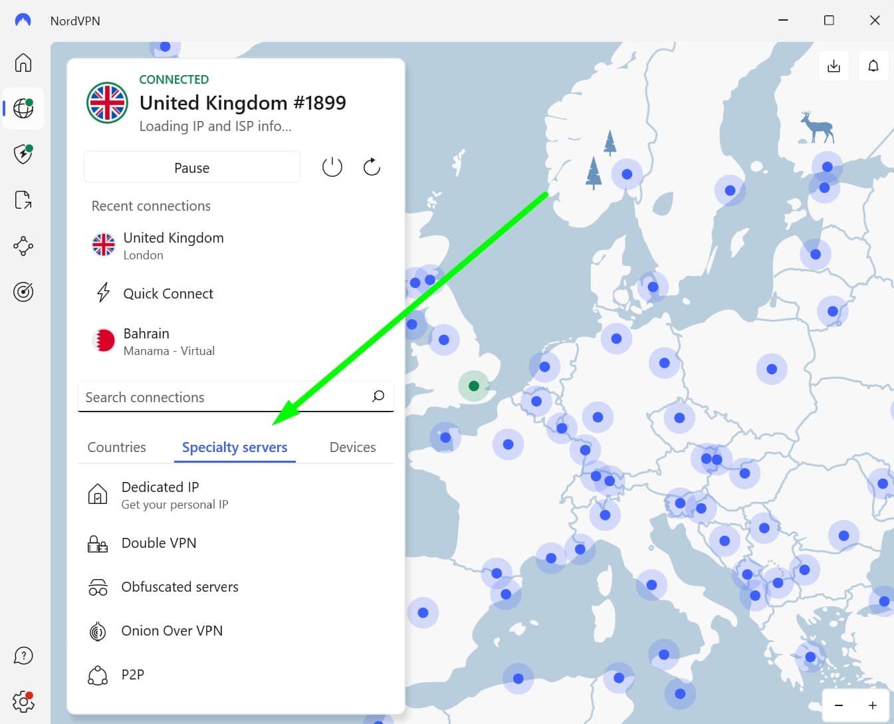Click the Quick Connect lightning icon
This screenshot has width=894, height=724.
(103, 293)
